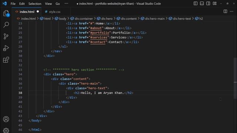Click the #contact href link
The height and width of the screenshot is (133, 237).
coord(98,42)
